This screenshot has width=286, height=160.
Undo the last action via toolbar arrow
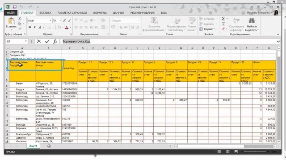pyautogui.click(x=21, y=7)
